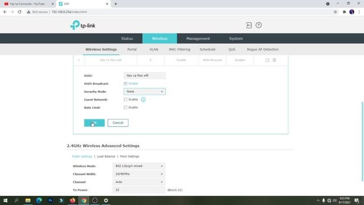Open Channel Width dropdown
The height and width of the screenshot is (205, 364).
tap(139, 174)
